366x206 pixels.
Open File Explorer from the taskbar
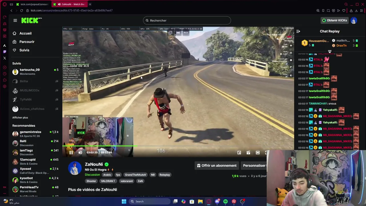(x=200, y=201)
